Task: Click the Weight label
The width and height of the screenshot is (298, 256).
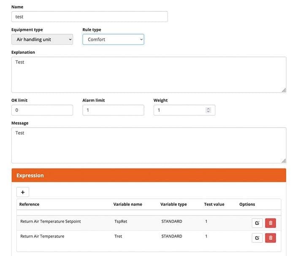Action: click(x=160, y=100)
